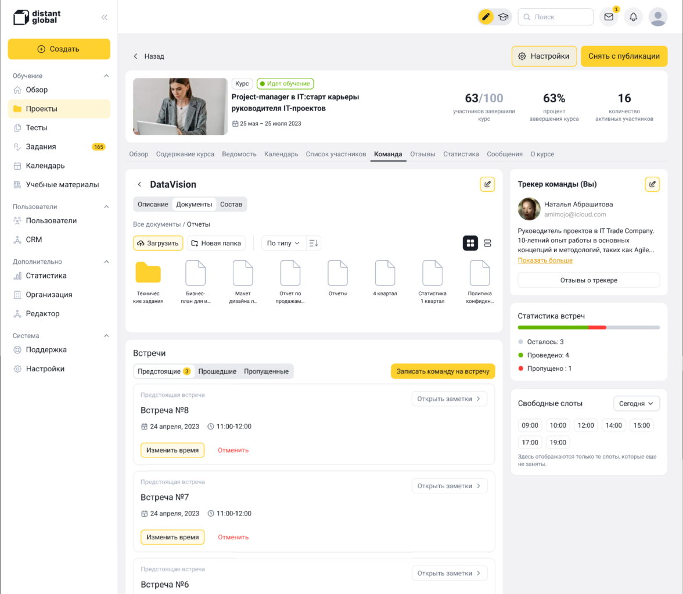Click the yellow Настройки button at top
The width and height of the screenshot is (683, 594).
click(544, 56)
